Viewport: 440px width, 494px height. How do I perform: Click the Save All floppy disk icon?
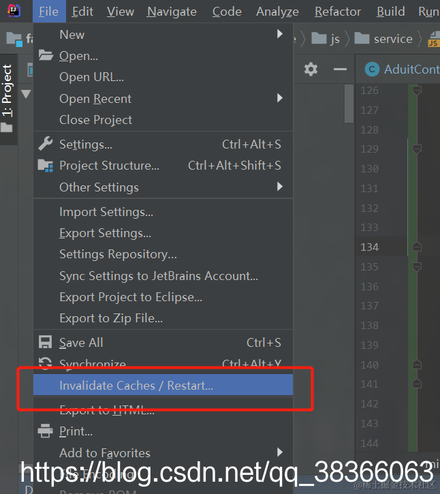[46, 342]
